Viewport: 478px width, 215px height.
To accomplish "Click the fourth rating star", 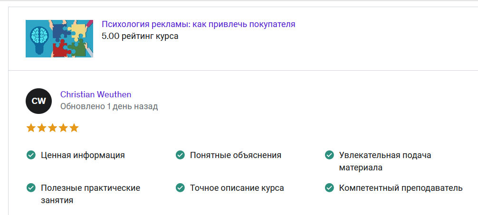I will [x=63, y=128].
